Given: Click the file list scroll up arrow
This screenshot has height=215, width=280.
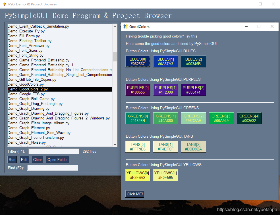Looking at the screenshot, I should 115,26.
